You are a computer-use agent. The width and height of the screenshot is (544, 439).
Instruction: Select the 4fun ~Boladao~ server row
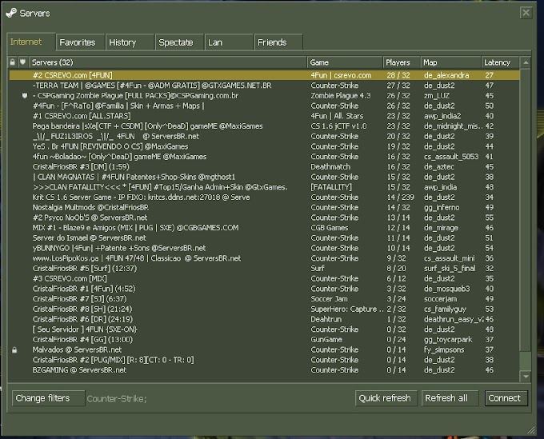click(x=264, y=157)
